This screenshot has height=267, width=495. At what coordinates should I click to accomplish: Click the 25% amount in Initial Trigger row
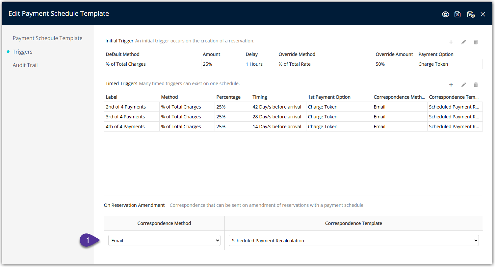tap(222, 64)
